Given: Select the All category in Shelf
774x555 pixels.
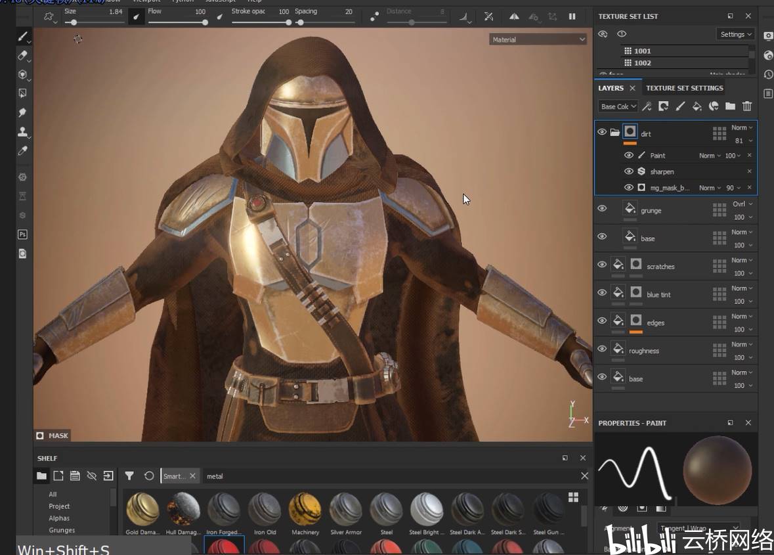Looking at the screenshot, I should [x=53, y=495].
